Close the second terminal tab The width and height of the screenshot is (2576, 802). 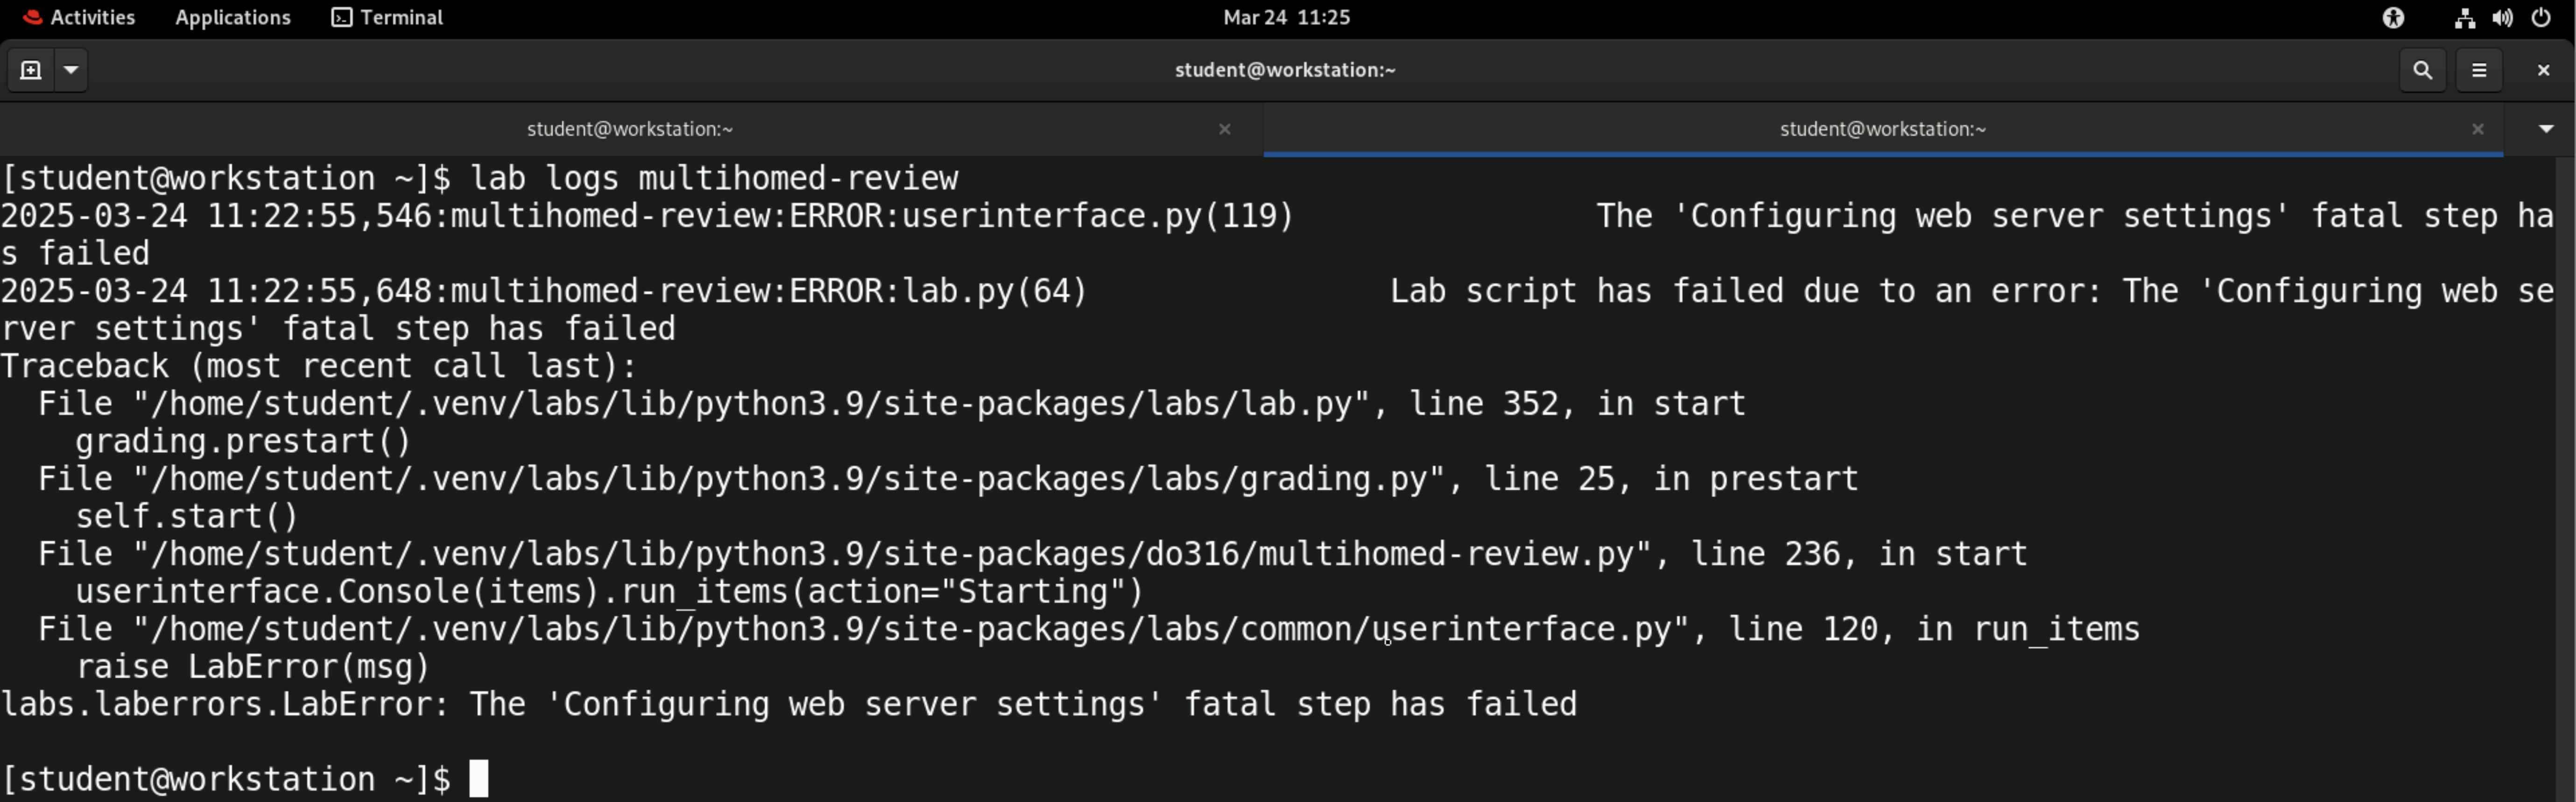coord(2477,129)
